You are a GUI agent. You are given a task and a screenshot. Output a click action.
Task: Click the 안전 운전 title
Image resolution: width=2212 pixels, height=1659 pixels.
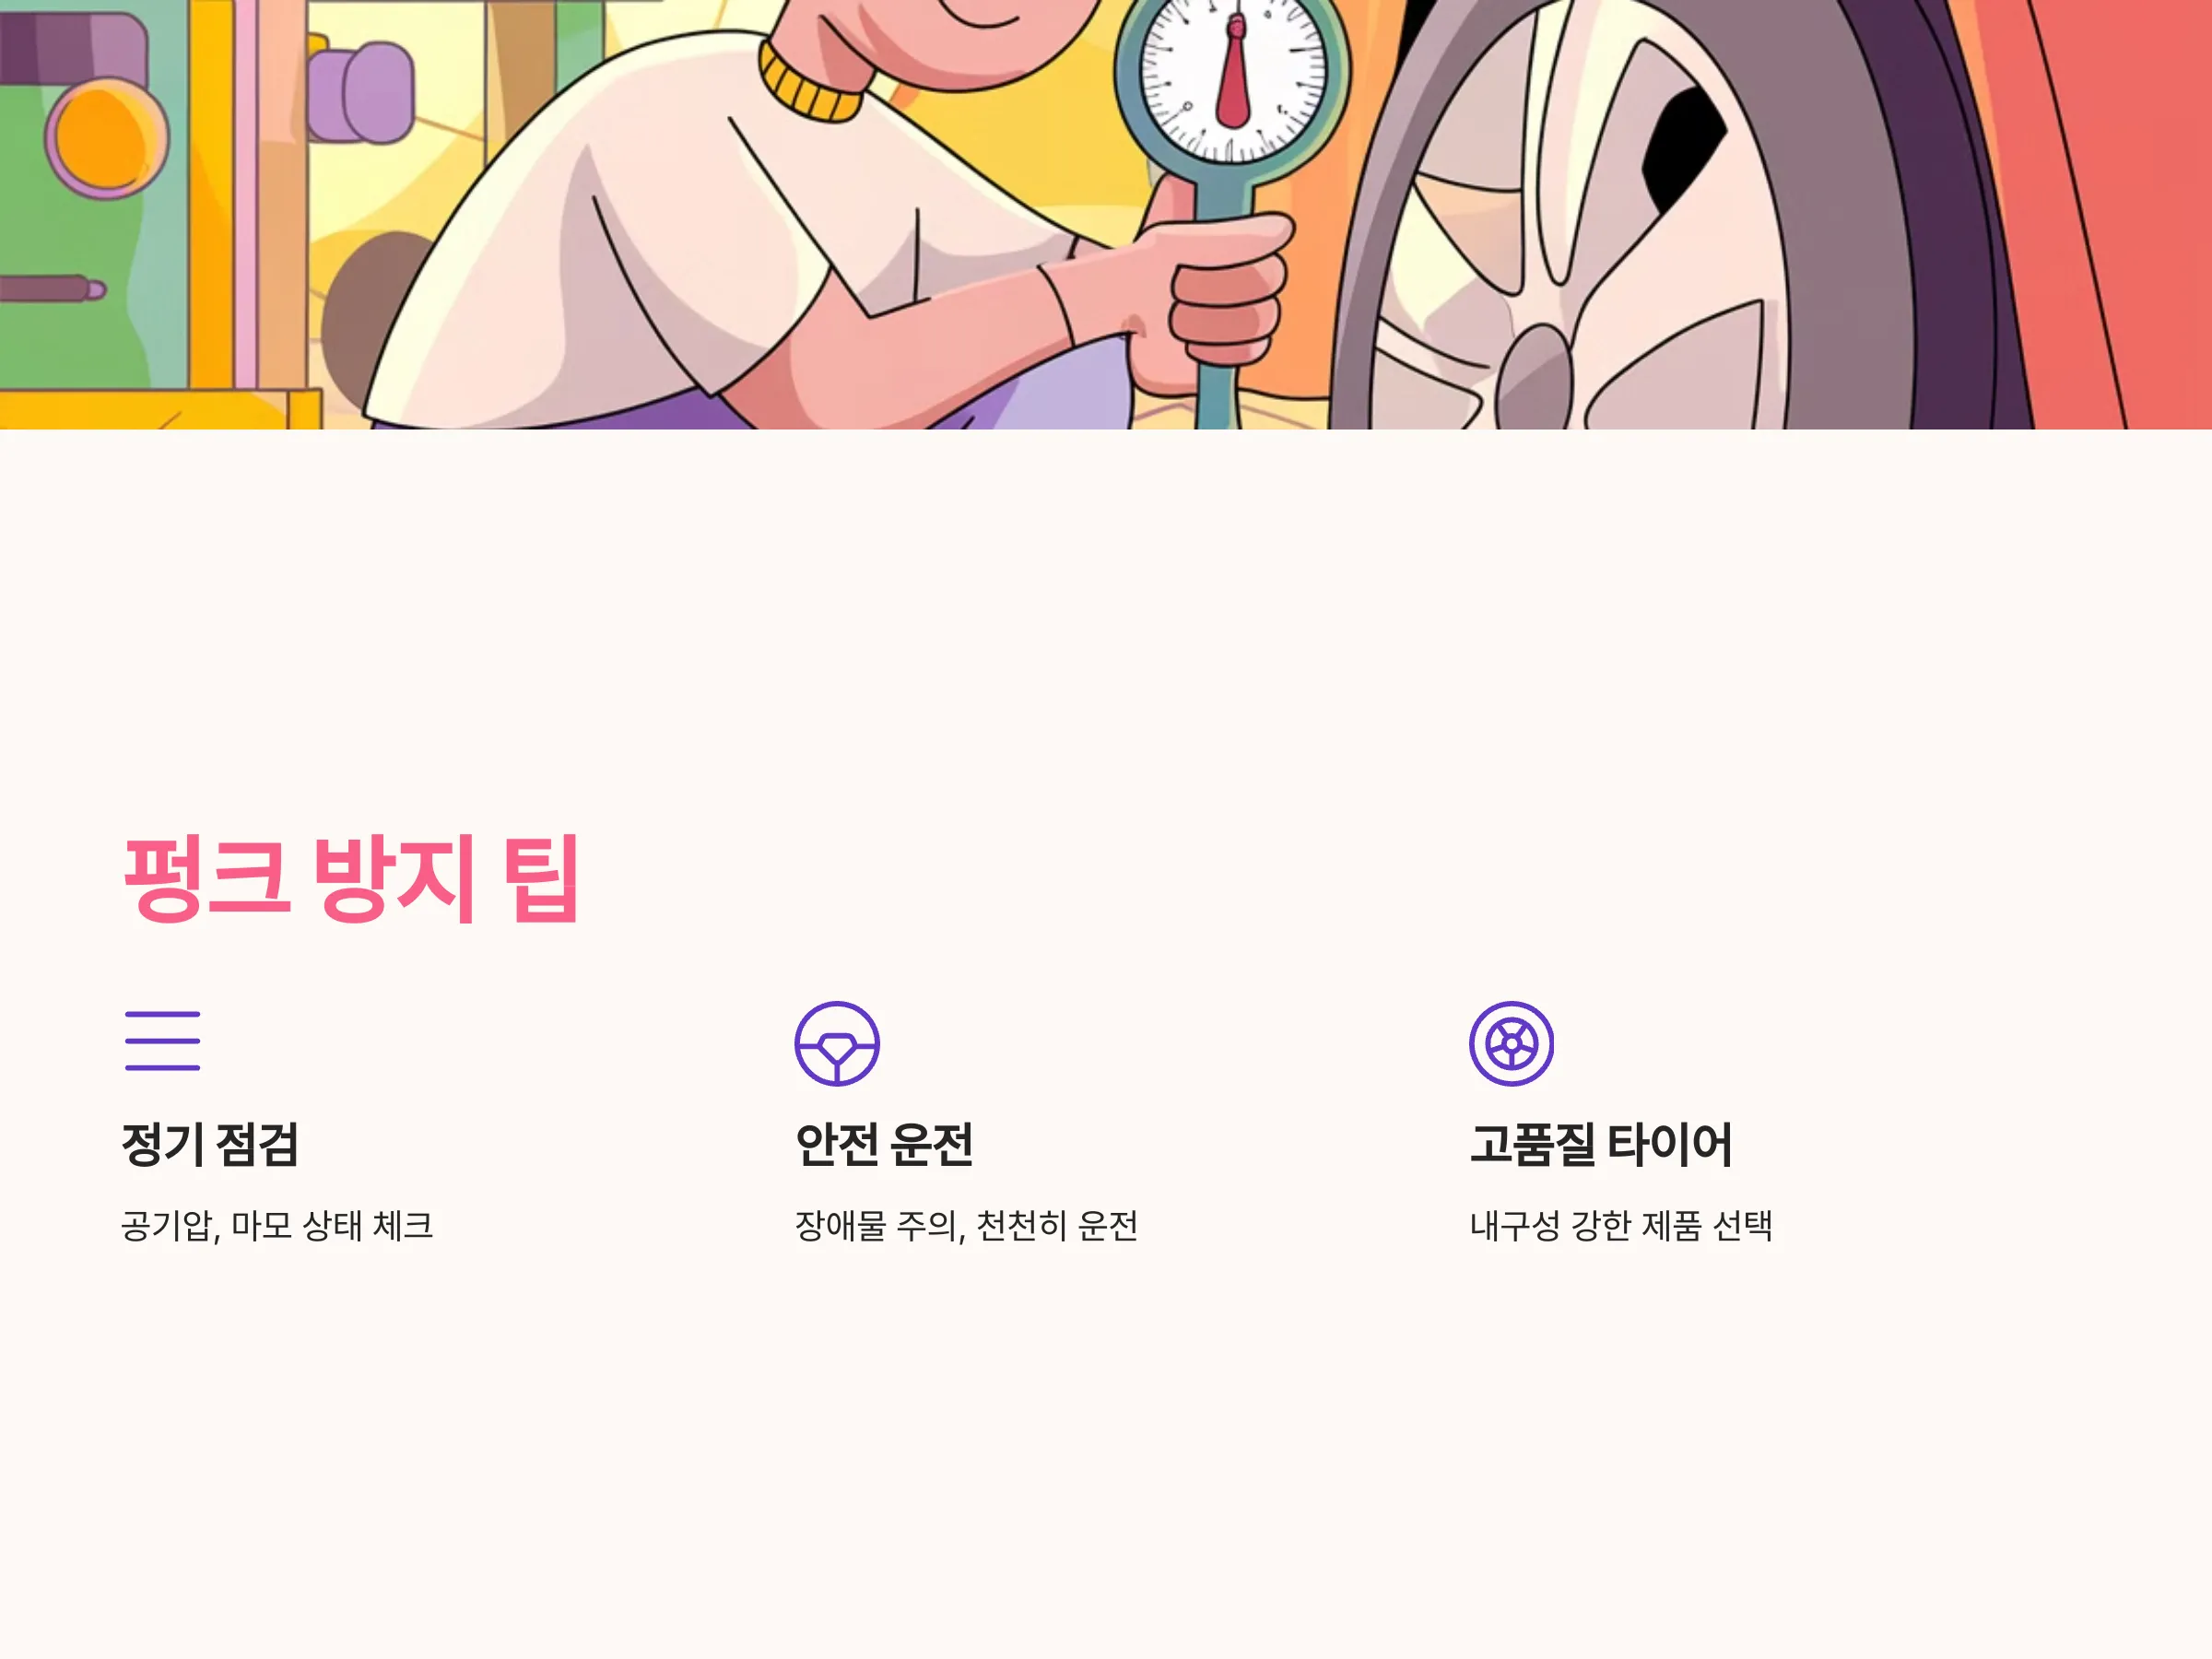click(884, 1144)
